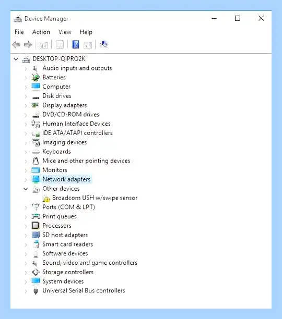This screenshot has height=319, width=282.
Task: Click the Network adapters icon
Action: [x=36, y=179]
